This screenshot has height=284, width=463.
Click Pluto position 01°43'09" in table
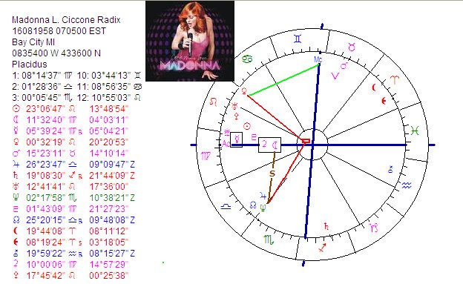coord(46,209)
